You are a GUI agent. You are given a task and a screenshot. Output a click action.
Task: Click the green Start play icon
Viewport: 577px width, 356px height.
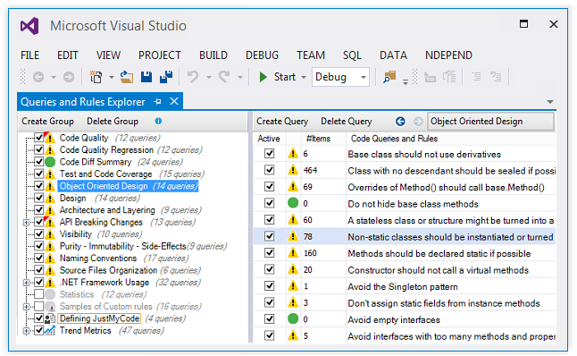click(x=263, y=77)
